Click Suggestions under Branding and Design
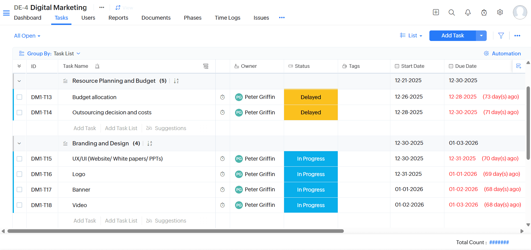Screen dimensions: 531x250 tap(170, 220)
